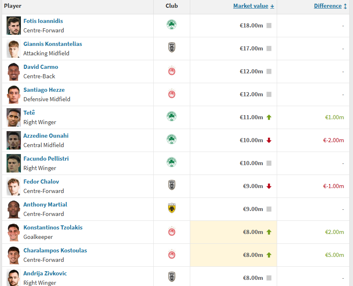Click grey unchanged square beside David Carmo's €12.00m

click(x=269, y=71)
